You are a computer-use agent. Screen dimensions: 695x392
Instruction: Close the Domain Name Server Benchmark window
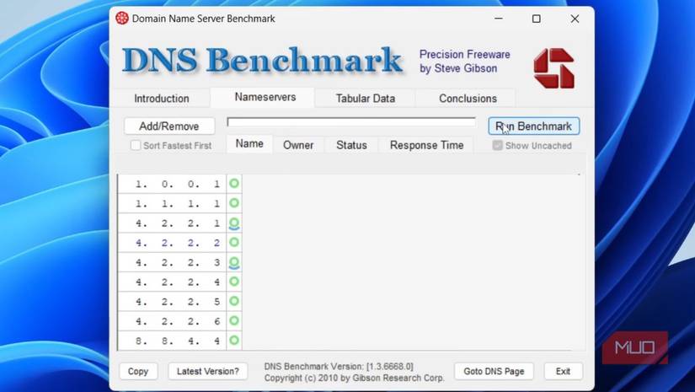pyautogui.click(x=575, y=19)
